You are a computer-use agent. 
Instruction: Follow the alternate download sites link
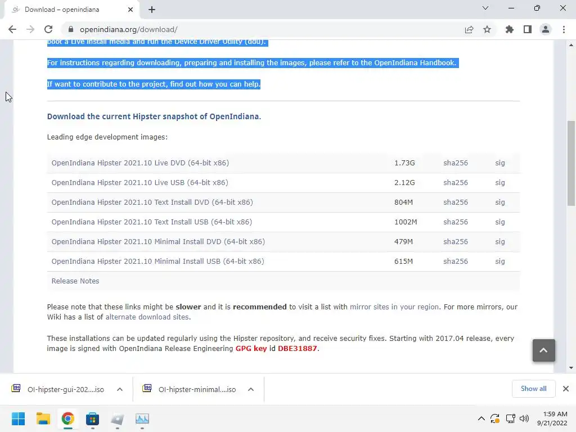pyautogui.click(x=147, y=317)
